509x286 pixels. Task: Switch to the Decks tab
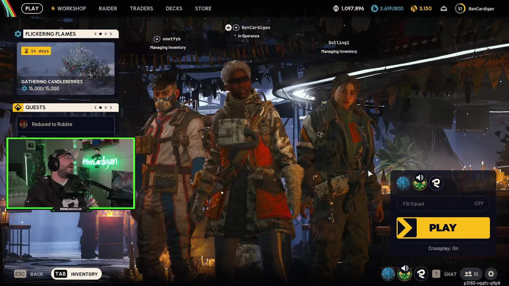coord(174,8)
